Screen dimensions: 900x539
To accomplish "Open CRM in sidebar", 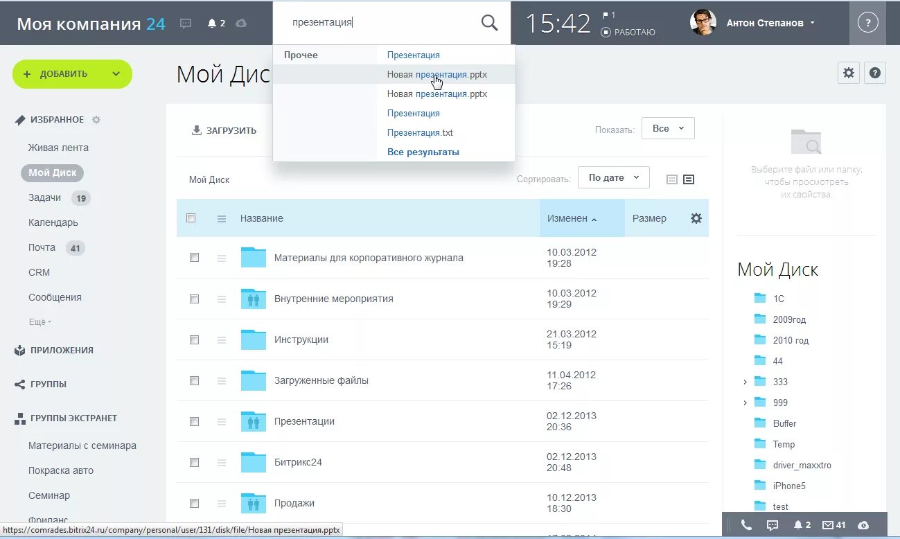I will coord(39,272).
